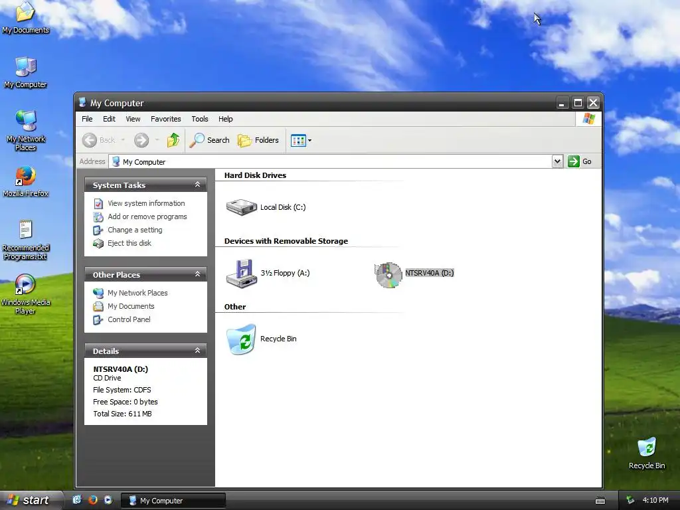Select Recycle Bin icon in My Computer window
This screenshot has height=510, width=680.
(241, 339)
